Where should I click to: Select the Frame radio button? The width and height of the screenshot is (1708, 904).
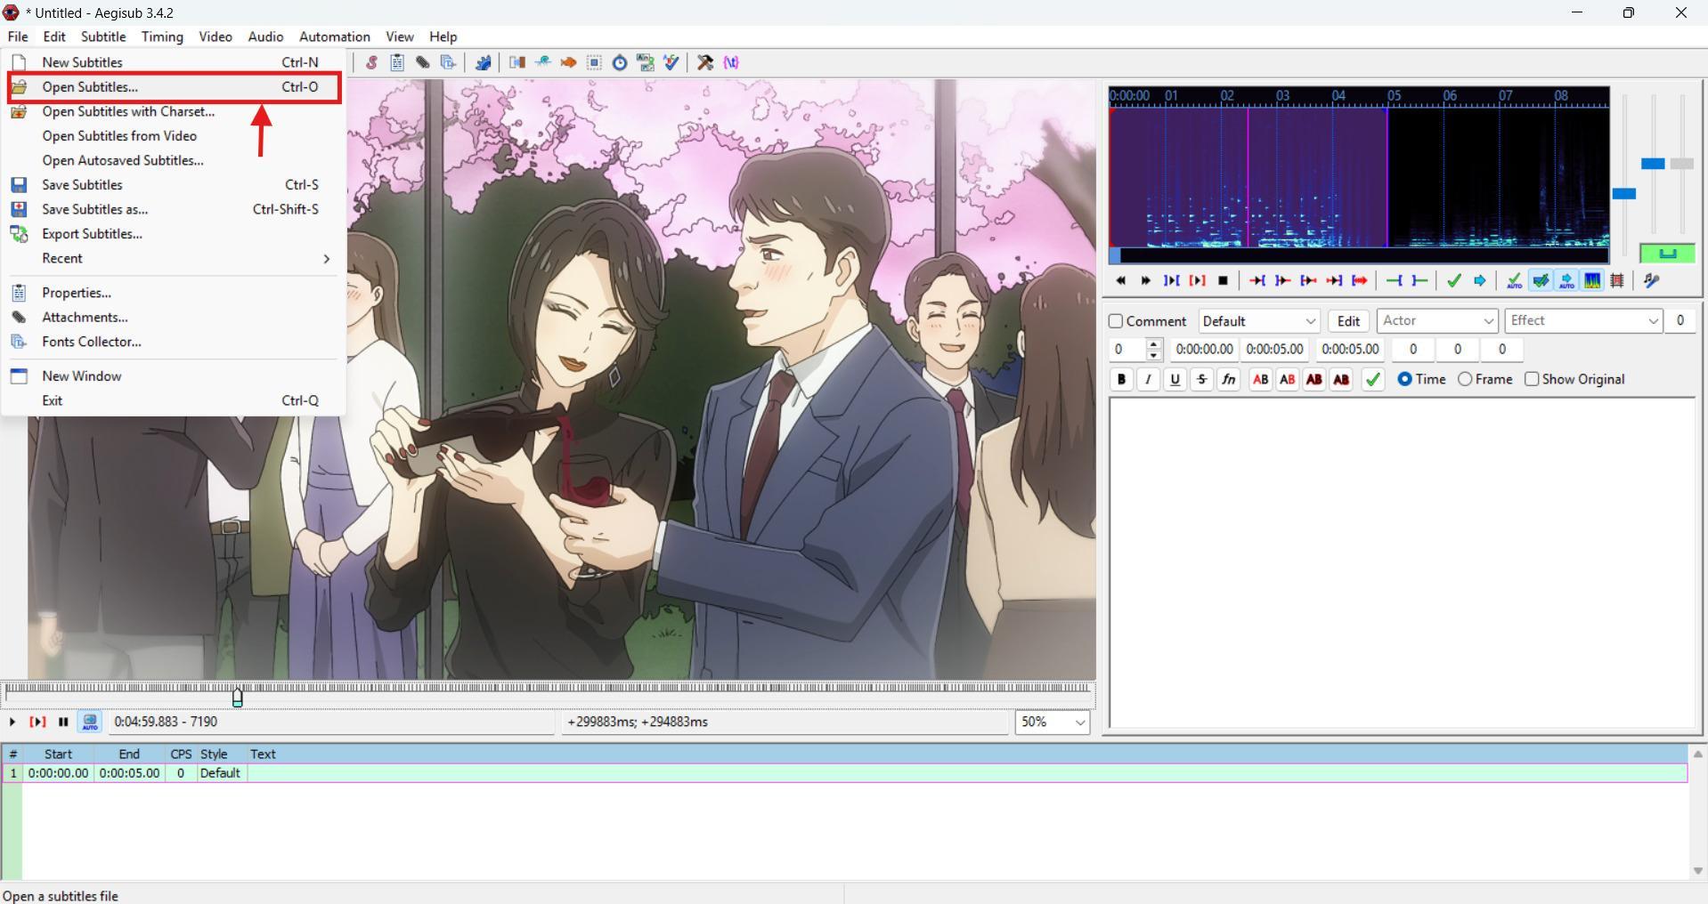pos(1465,379)
